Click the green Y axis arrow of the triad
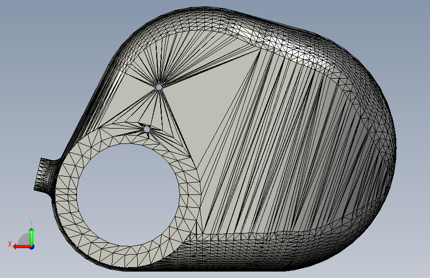Viewport: 430px width, 278px height. click(x=32, y=236)
